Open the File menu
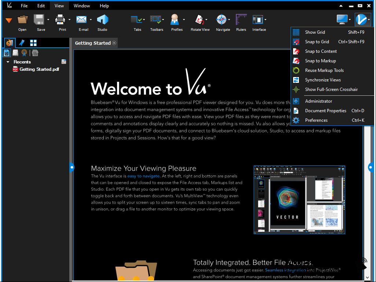 click(x=24, y=6)
